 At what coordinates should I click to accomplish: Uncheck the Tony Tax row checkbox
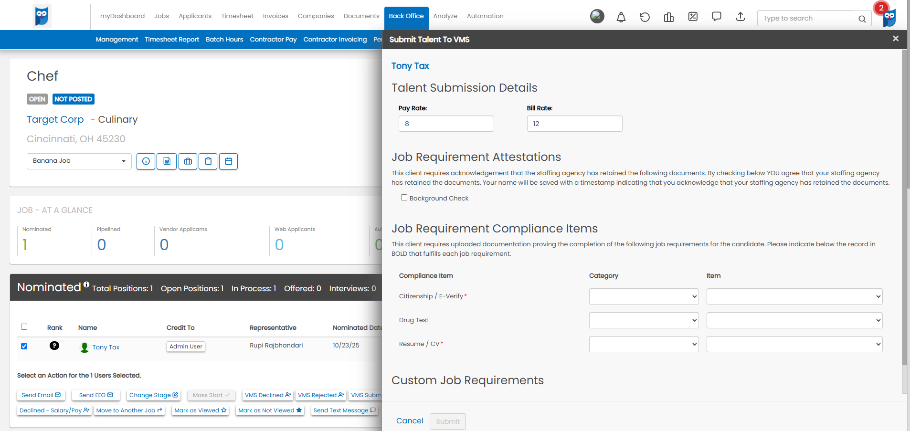[24, 346]
